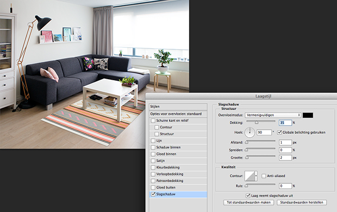Screen dimensions: 337x212
Task: Select the Gloed buiten style row
Action: [x=178, y=188]
